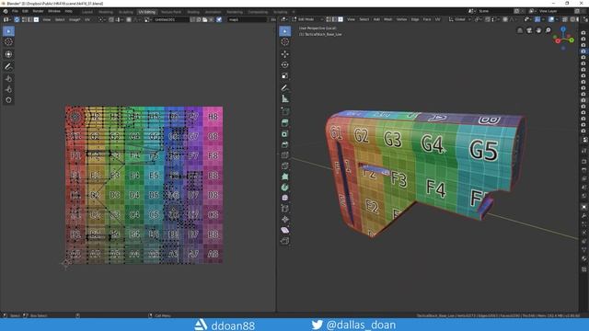589x331 pixels.
Task: Pick the Annotate tool in UV editor
Action: [8, 66]
